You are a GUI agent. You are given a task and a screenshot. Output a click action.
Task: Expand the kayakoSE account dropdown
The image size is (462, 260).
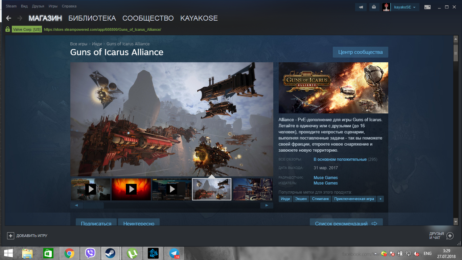[405, 7]
